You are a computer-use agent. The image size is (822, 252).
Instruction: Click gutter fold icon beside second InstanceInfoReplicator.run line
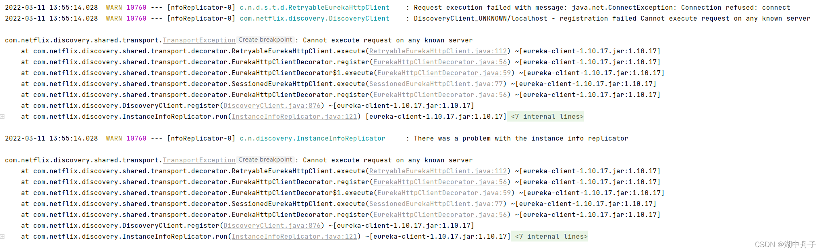pyautogui.click(x=2, y=236)
